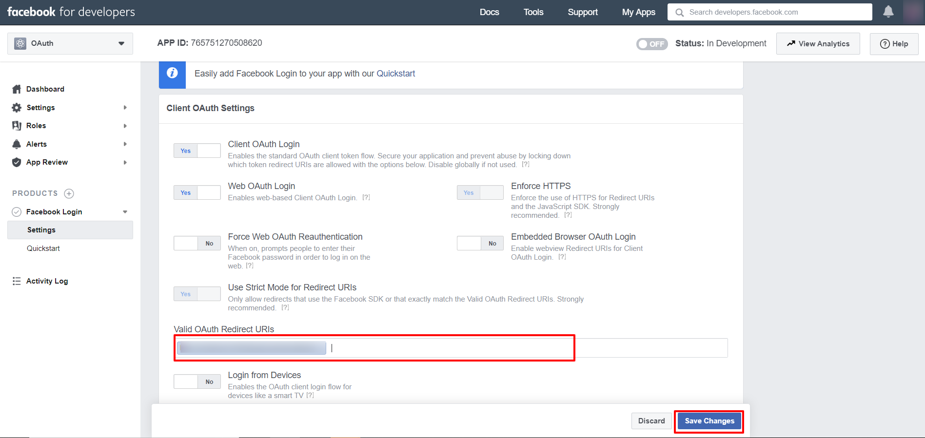Open help tooltip for Client OAuth Login
Screen dimensions: 925x438
tap(526, 165)
